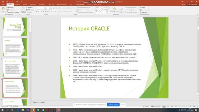Click the notes area Заметки к слайду
The height and width of the screenshot is (112, 199).
[39, 102]
